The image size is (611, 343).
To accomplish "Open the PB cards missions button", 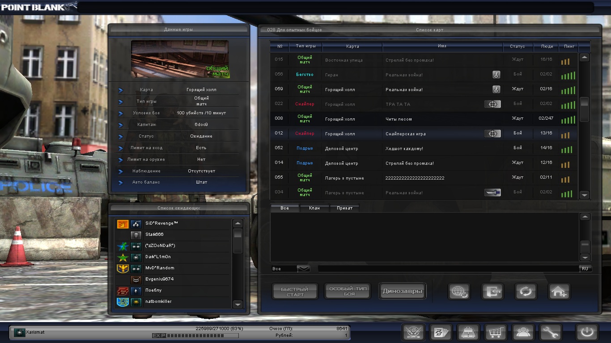I will click(x=441, y=332).
